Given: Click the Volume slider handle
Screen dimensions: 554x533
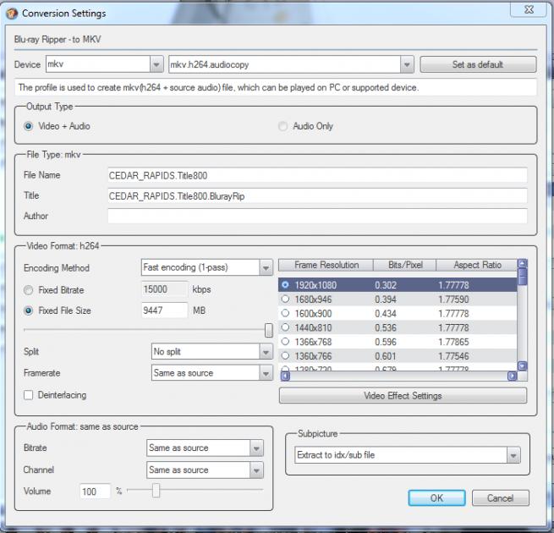Looking at the screenshot, I should 156,491.
